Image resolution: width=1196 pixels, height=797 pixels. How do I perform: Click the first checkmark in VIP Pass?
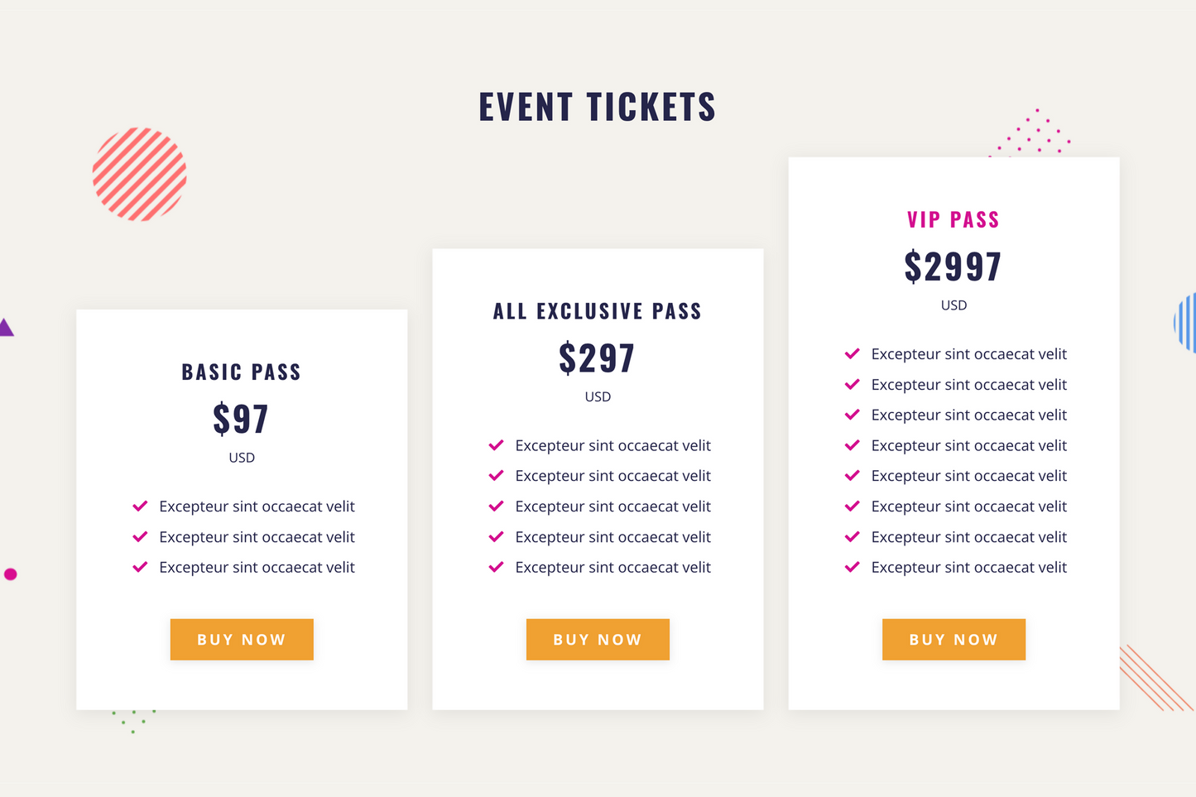click(x=852, y=354)
